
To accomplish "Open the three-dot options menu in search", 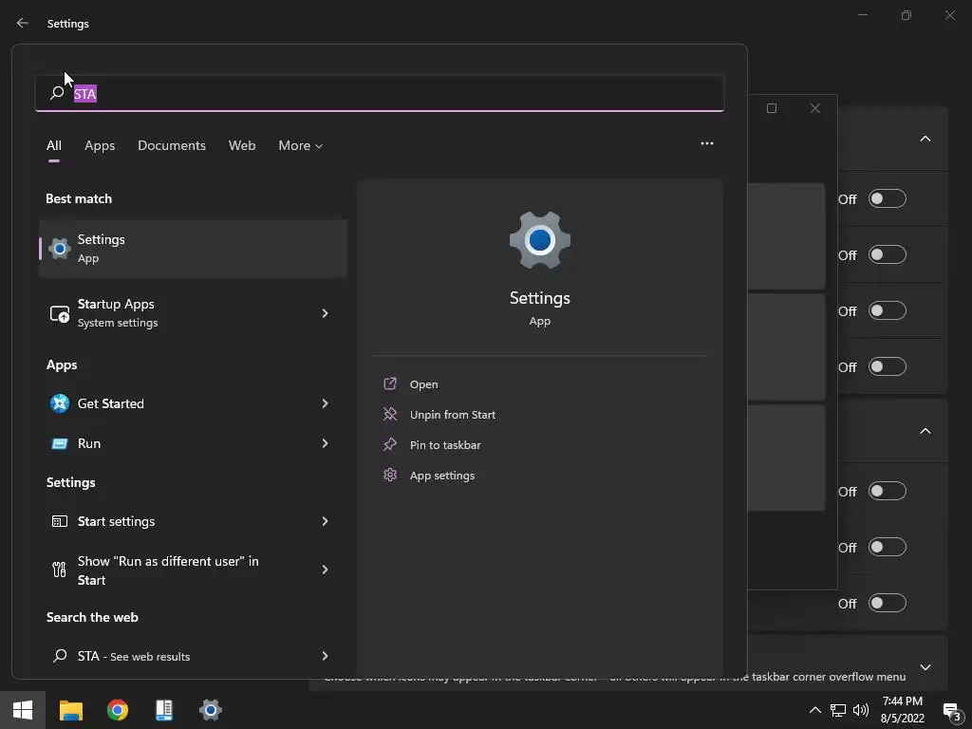I will tap(706, 143).
